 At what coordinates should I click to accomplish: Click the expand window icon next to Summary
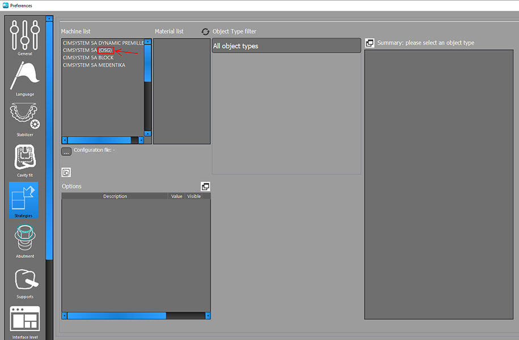click(369, 42)
